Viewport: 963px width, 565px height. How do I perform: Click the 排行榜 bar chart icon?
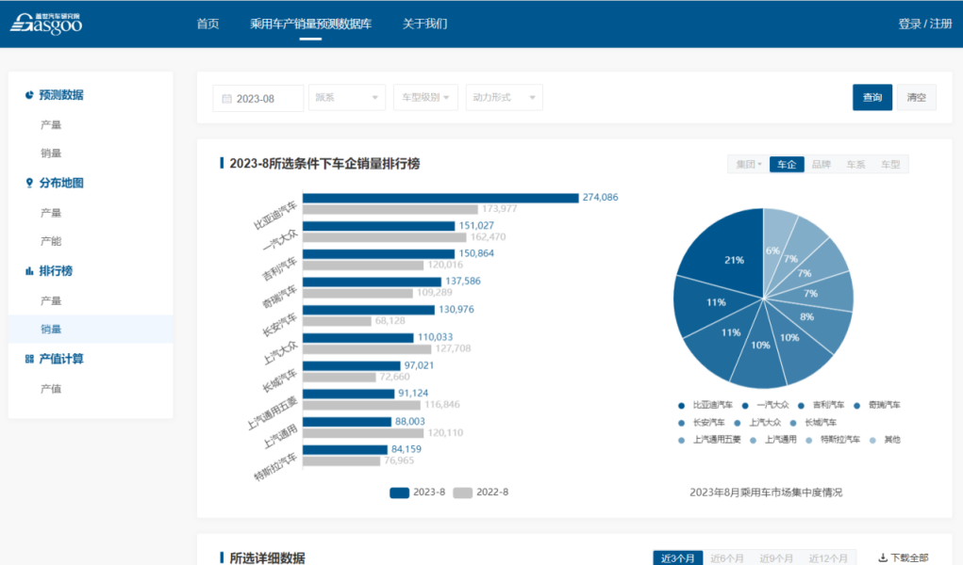tap(29, 270)
